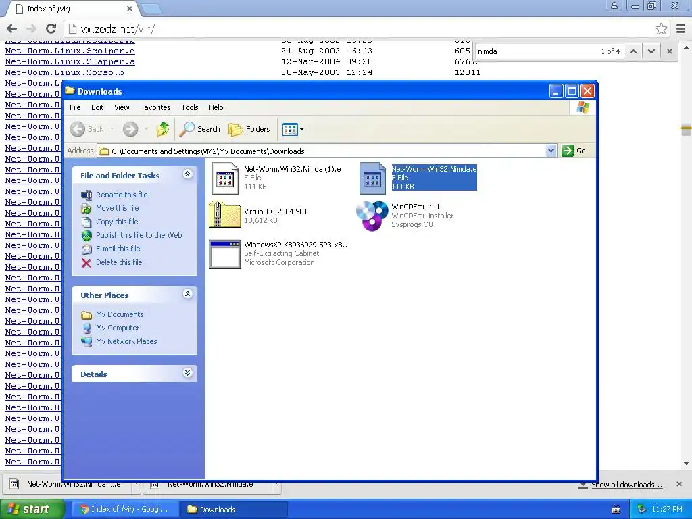Viewport: 692px width, 519px height.
Task: Collapse the File and Folder Tasks panel
Action: point(187,174)
